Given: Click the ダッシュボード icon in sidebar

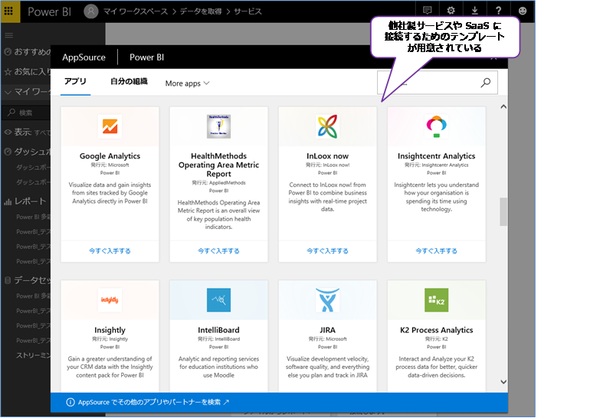Looking at the screenshot, I should 8,152.
